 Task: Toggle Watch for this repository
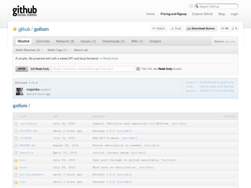[158, 29]
